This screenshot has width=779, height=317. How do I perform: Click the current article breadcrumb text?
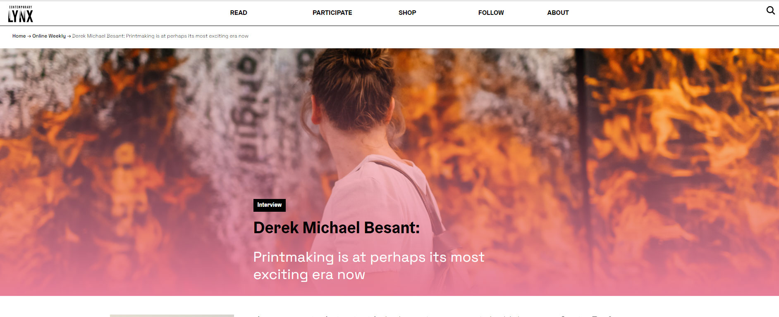[160, 36]
